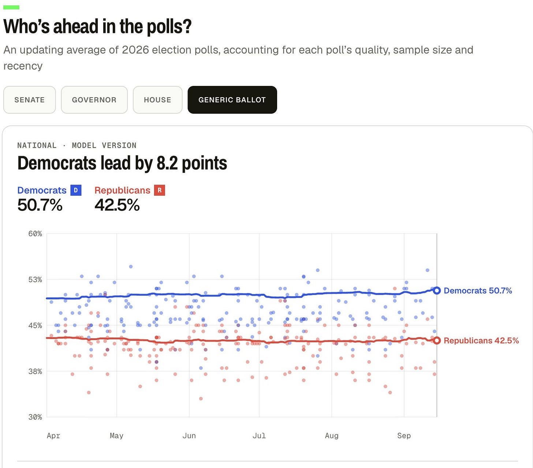Click the red Republicans line endpoint circle

pyautogui.click(x=436, y=340)
